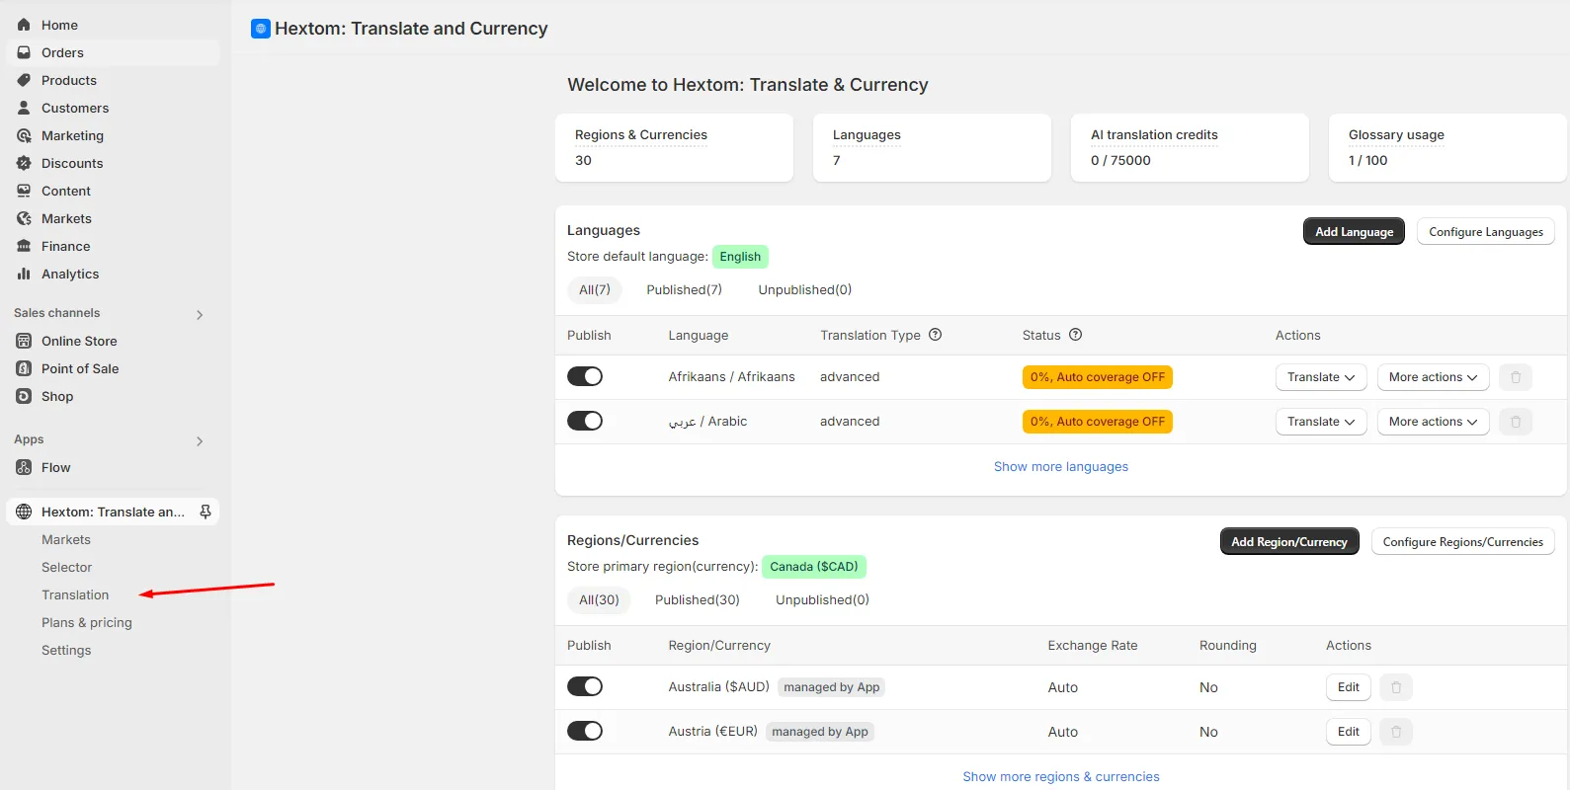This screenshot has height=790, width=1570.
Task: Click the Canada ($CAD) primary region badge
Action: point(814,567)
